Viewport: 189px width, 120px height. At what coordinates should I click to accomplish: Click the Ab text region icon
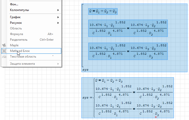click(x=4, y=57)
